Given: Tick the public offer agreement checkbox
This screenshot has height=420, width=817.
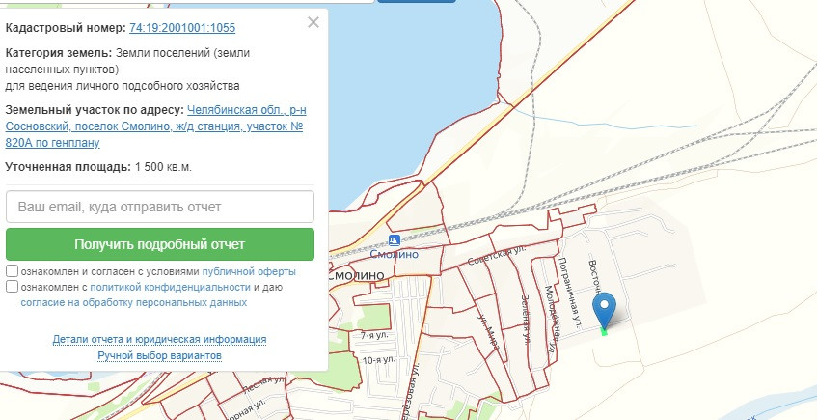Looking at the screenshot, I should 12,271.
